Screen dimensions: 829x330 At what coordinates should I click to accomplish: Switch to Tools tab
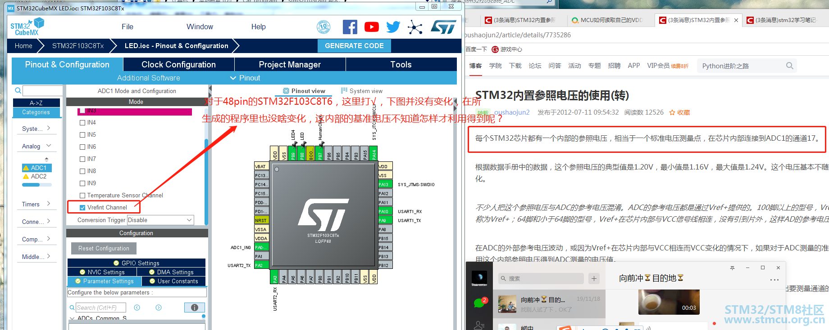coord(401,64)
